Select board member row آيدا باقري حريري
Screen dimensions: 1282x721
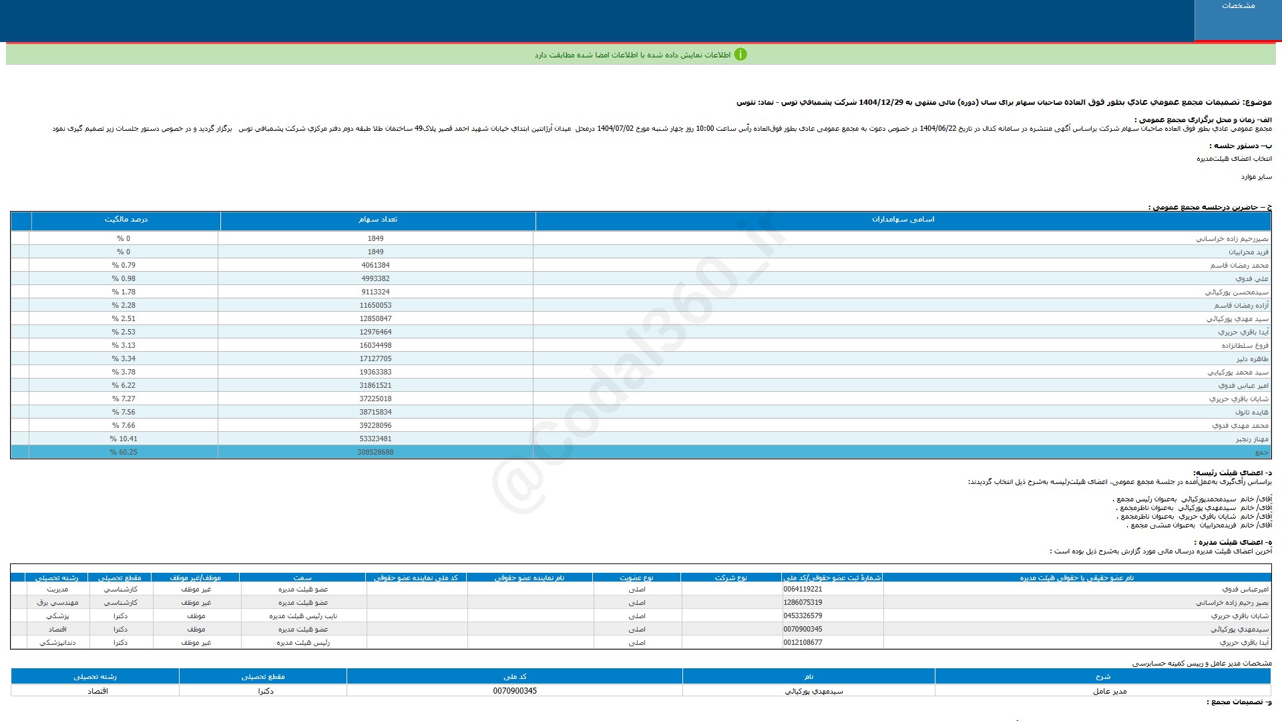(1244, 643)
